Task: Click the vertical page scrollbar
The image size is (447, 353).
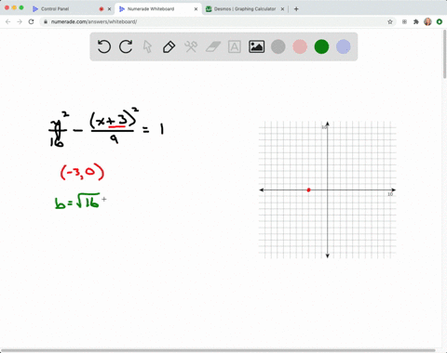Action: (444, 55)
